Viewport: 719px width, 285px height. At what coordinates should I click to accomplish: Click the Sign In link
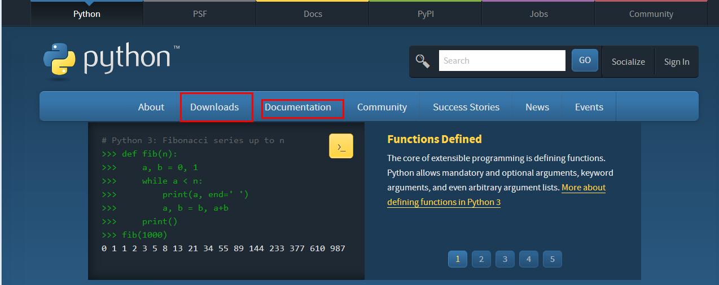(x=677, y=62)
